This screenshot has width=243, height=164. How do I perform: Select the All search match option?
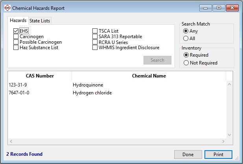coord(186,39)
